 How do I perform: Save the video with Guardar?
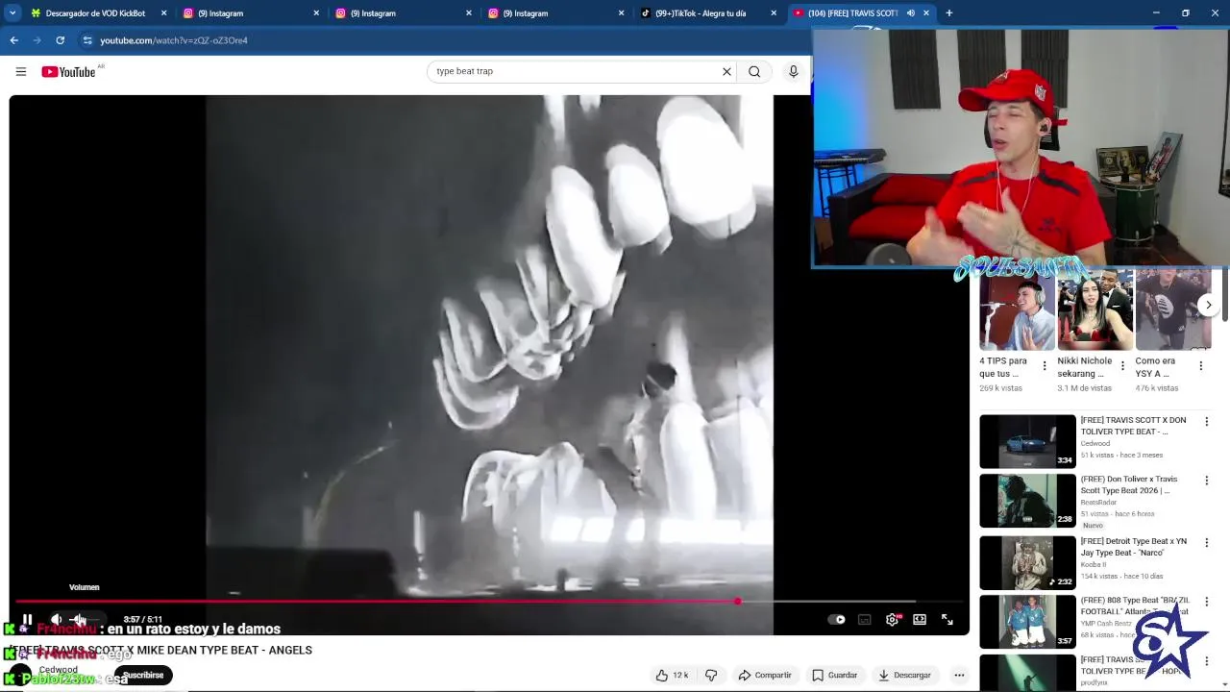click(834, 676)
